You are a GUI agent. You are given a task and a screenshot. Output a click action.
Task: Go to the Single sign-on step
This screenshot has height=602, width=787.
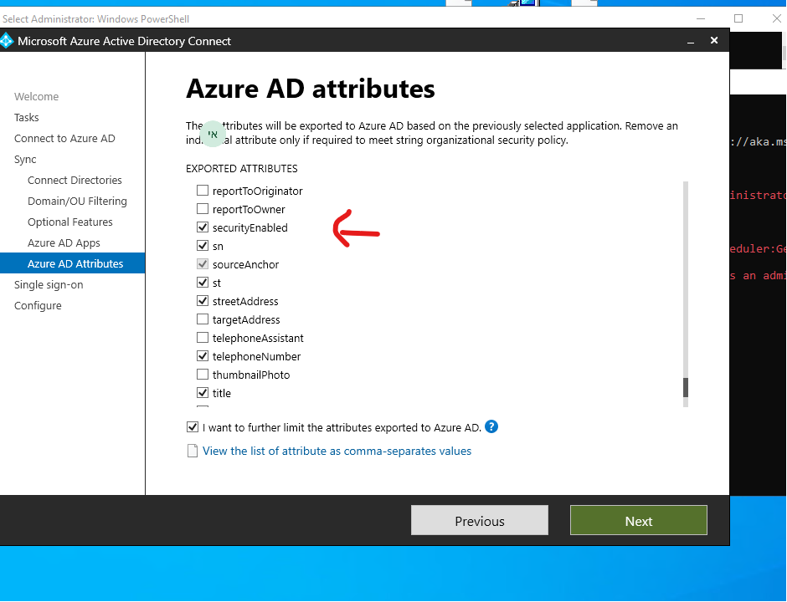(49, 285)
